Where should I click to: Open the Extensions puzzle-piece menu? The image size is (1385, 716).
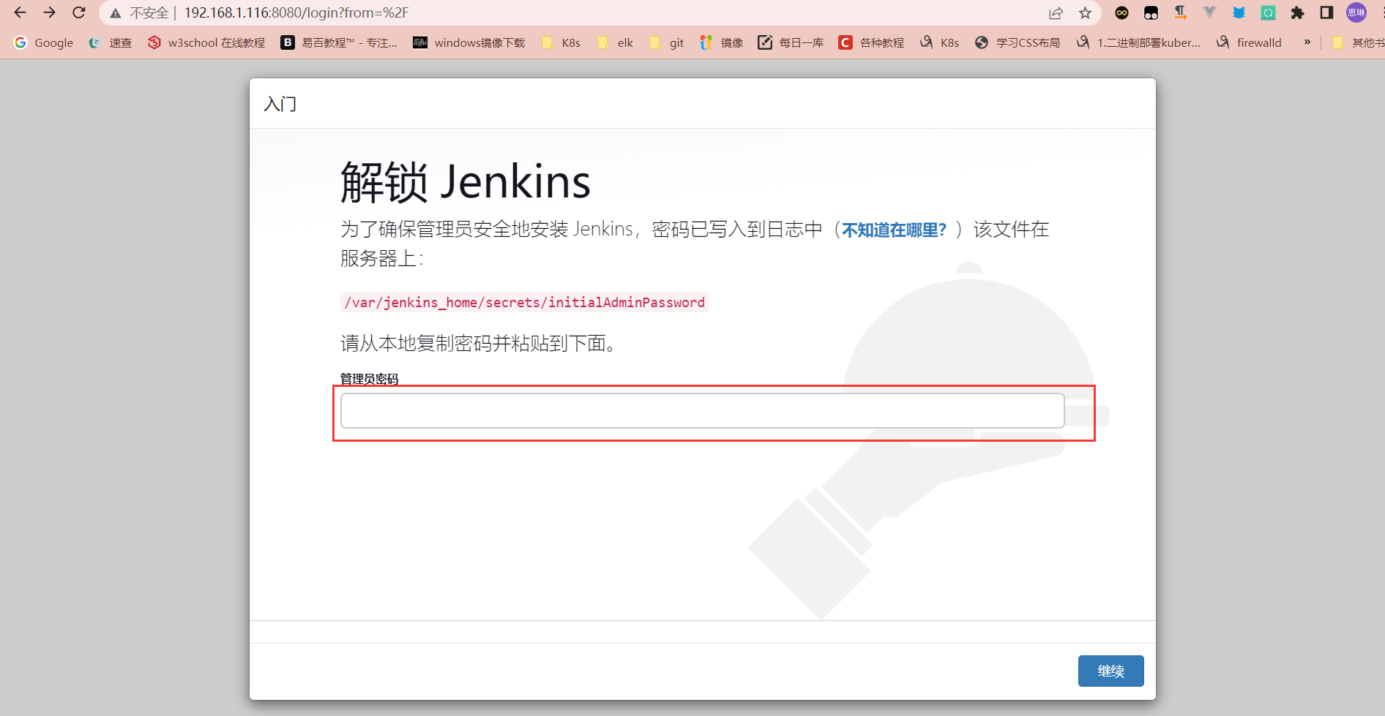pos(1297,12)
